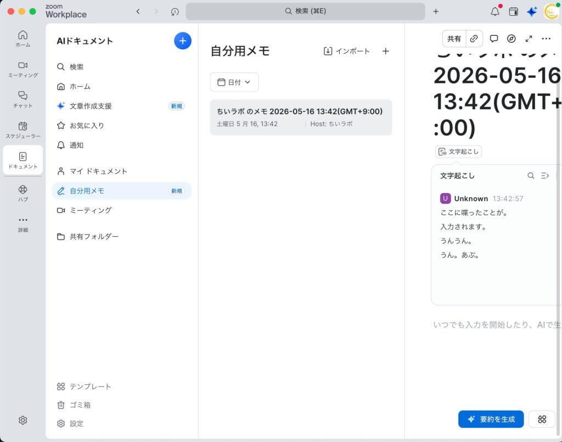Open comments speech bubble icon
The width and height of the screenshot is (562, 442).
tap(494, 39)
